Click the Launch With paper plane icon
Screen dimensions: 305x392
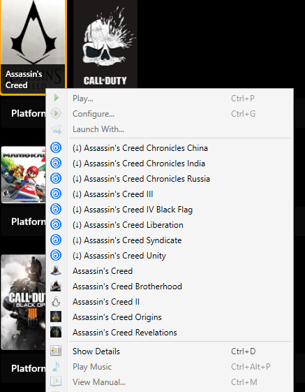pyautogui.click(x=56, y=129)
